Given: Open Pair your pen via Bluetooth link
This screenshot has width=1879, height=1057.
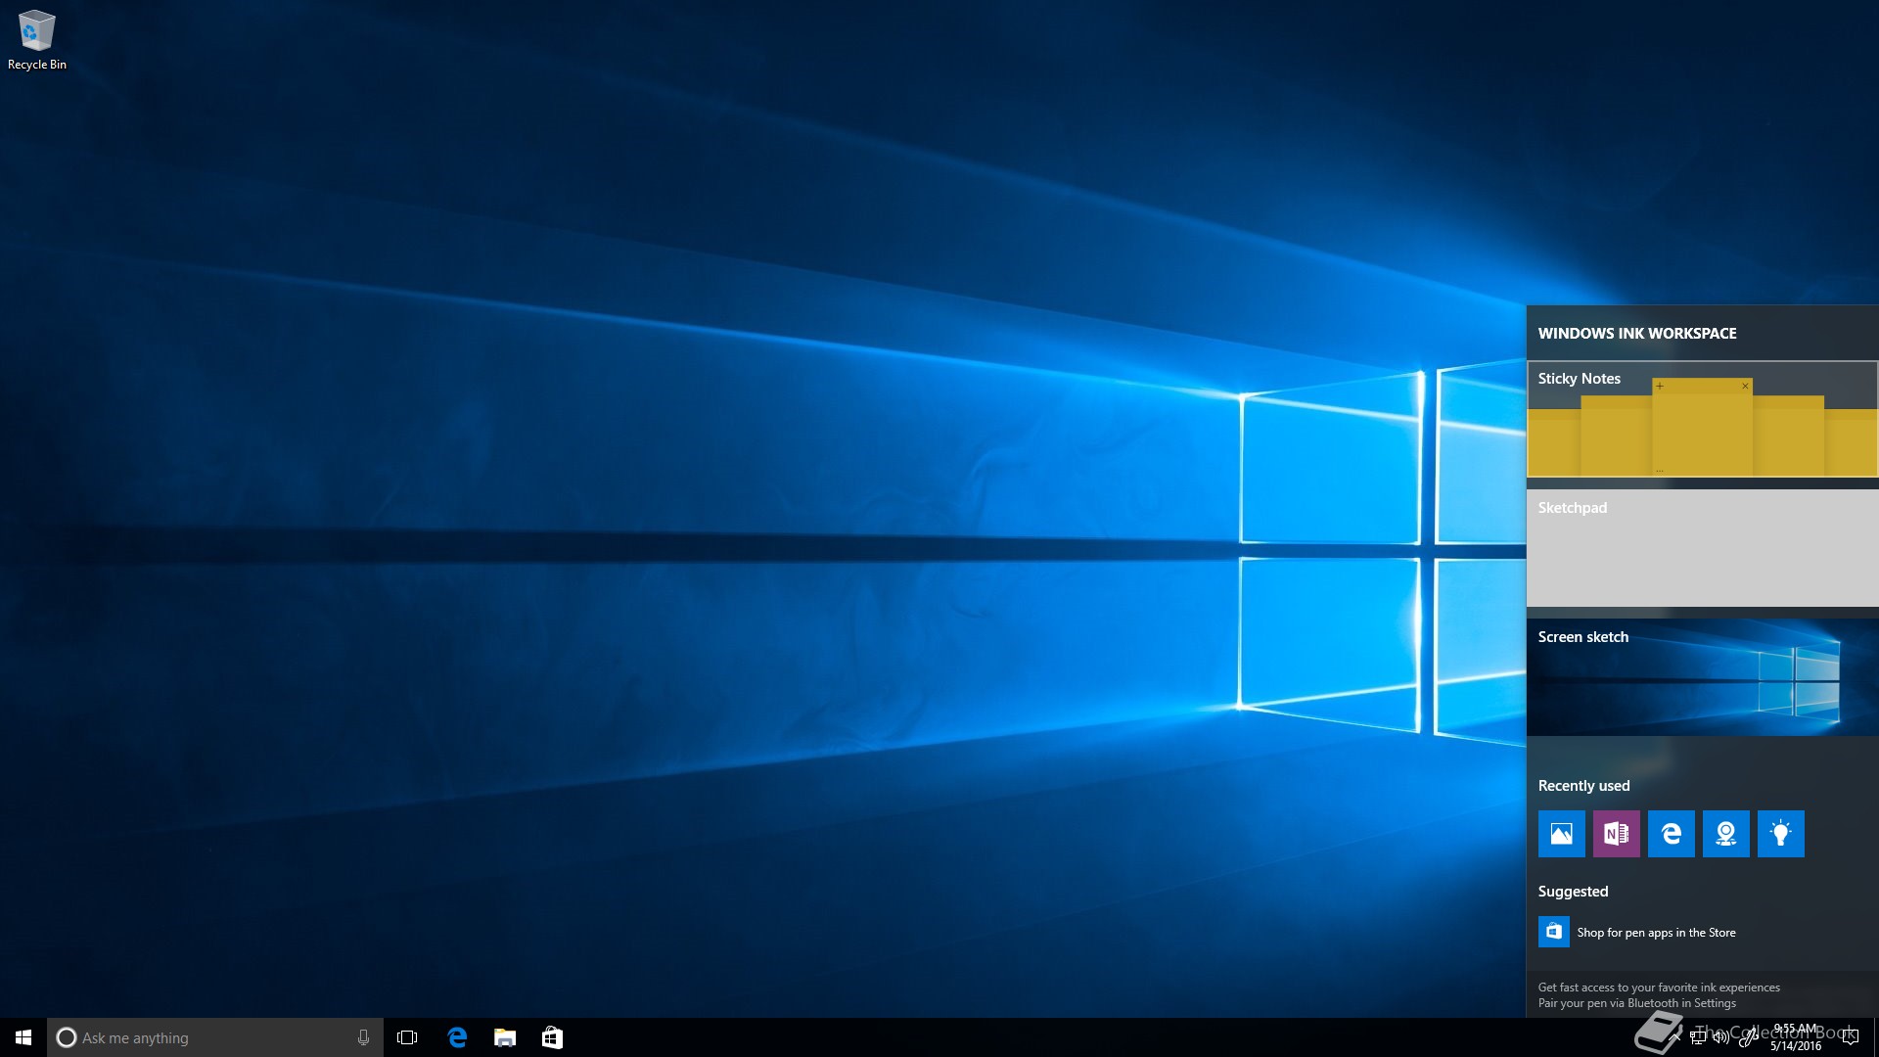Looking at the screenshot, I should click(1636, 1003).
